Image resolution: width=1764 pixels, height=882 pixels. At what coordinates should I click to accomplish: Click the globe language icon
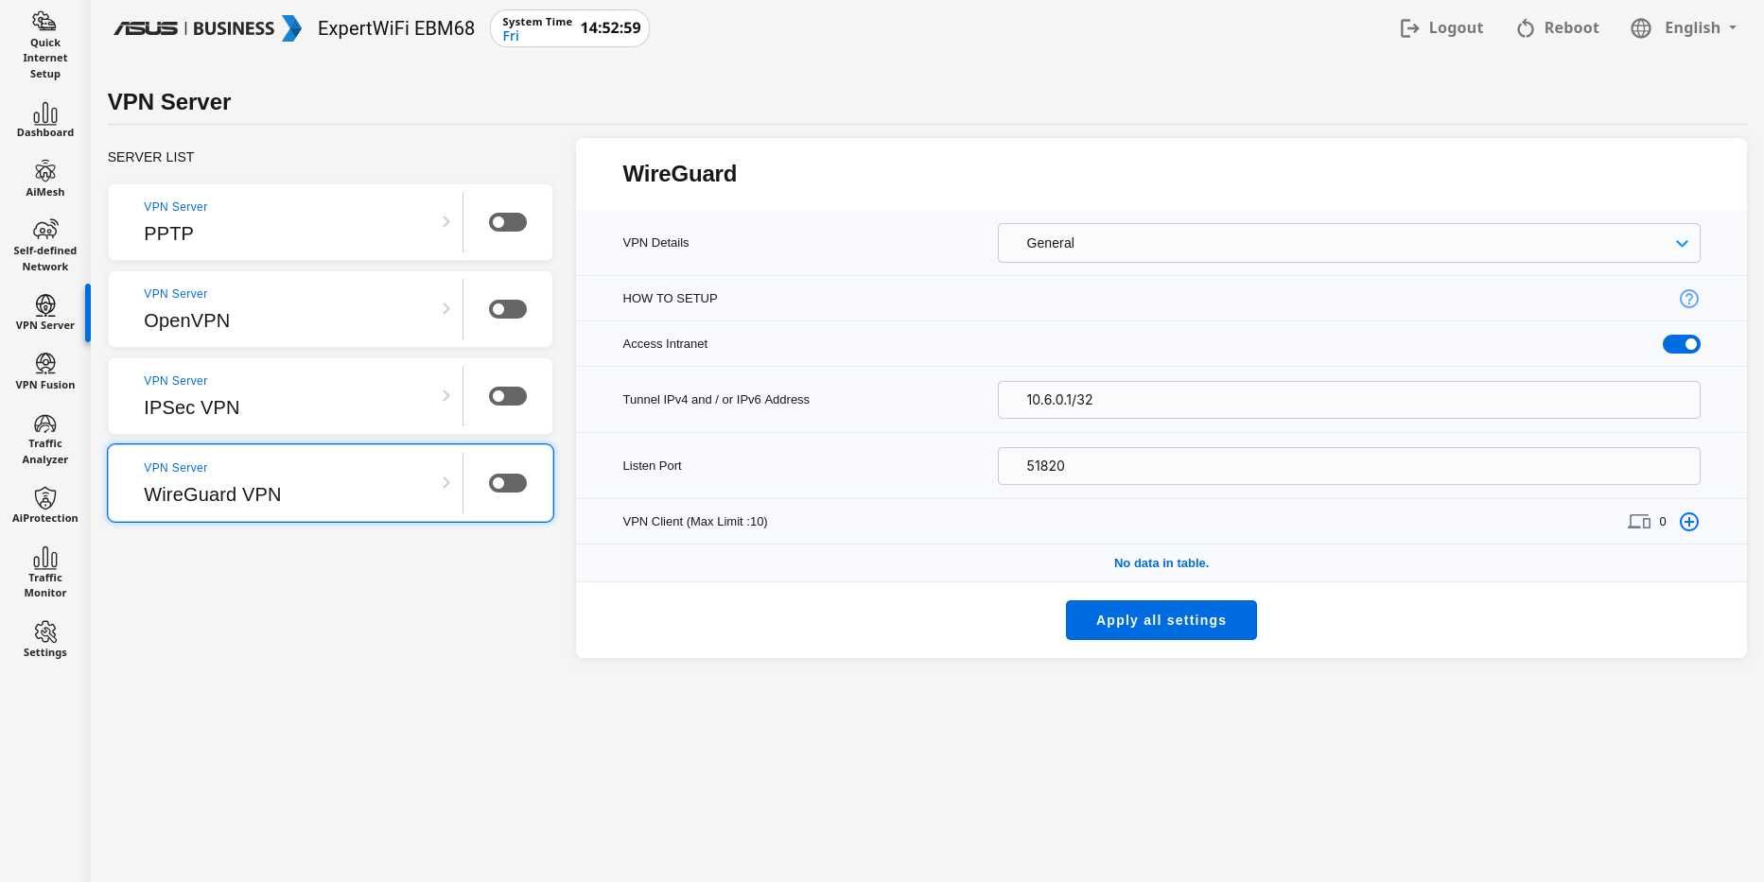[x=1641, y=28]
